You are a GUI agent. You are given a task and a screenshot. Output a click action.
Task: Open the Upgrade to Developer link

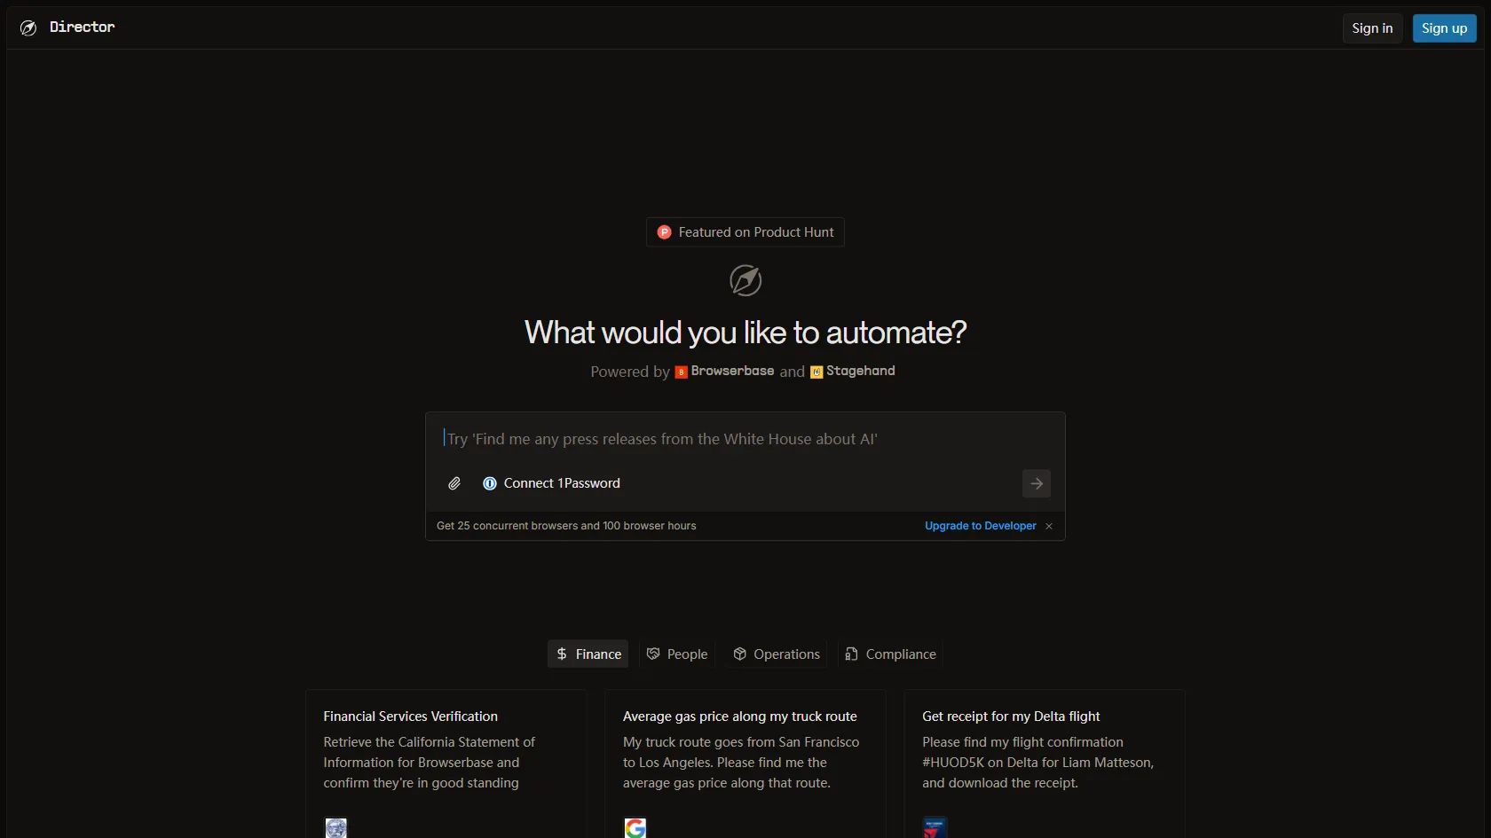click(x=980, y=526)
